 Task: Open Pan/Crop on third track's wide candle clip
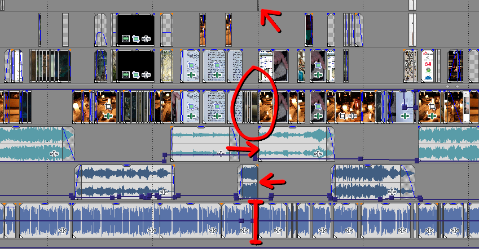click(342, 116)
